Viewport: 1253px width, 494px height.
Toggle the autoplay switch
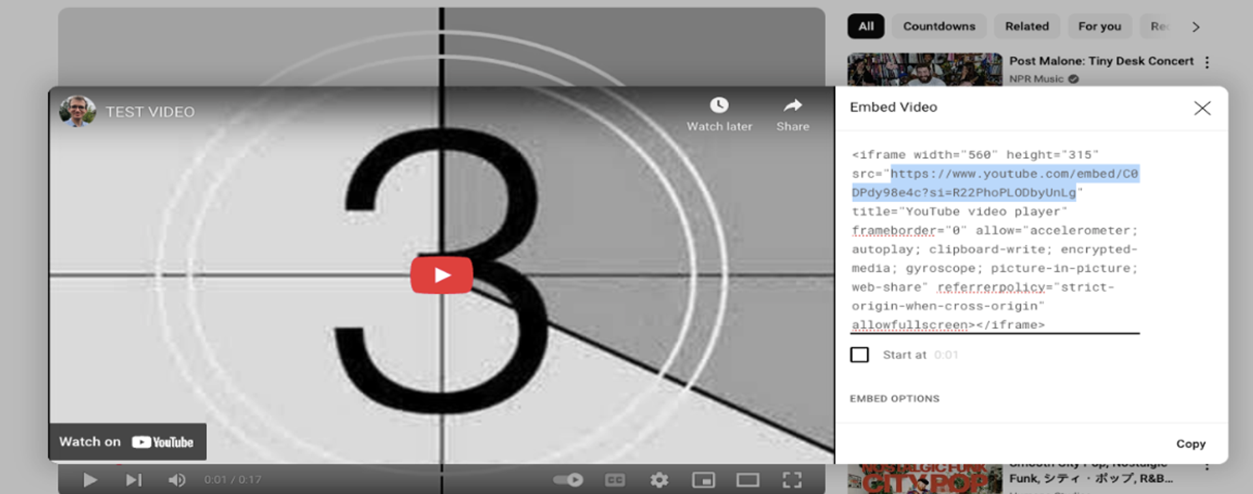tap(568, 480)
